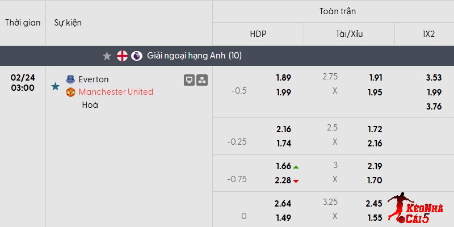Collapse the Giải ngoại hạng Anh league row
This screenshot has height=227, width=454.
(194, 56)
